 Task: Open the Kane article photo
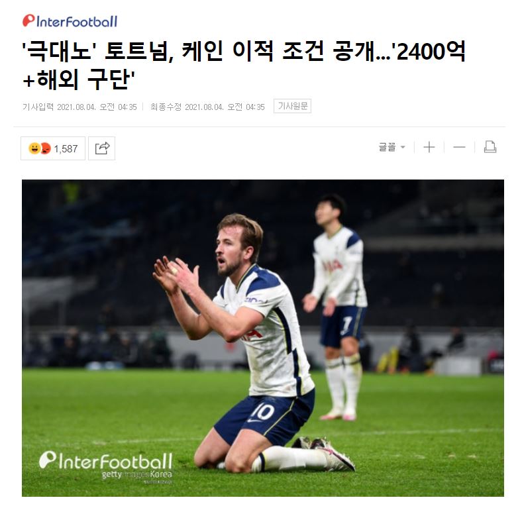point(263,338)
